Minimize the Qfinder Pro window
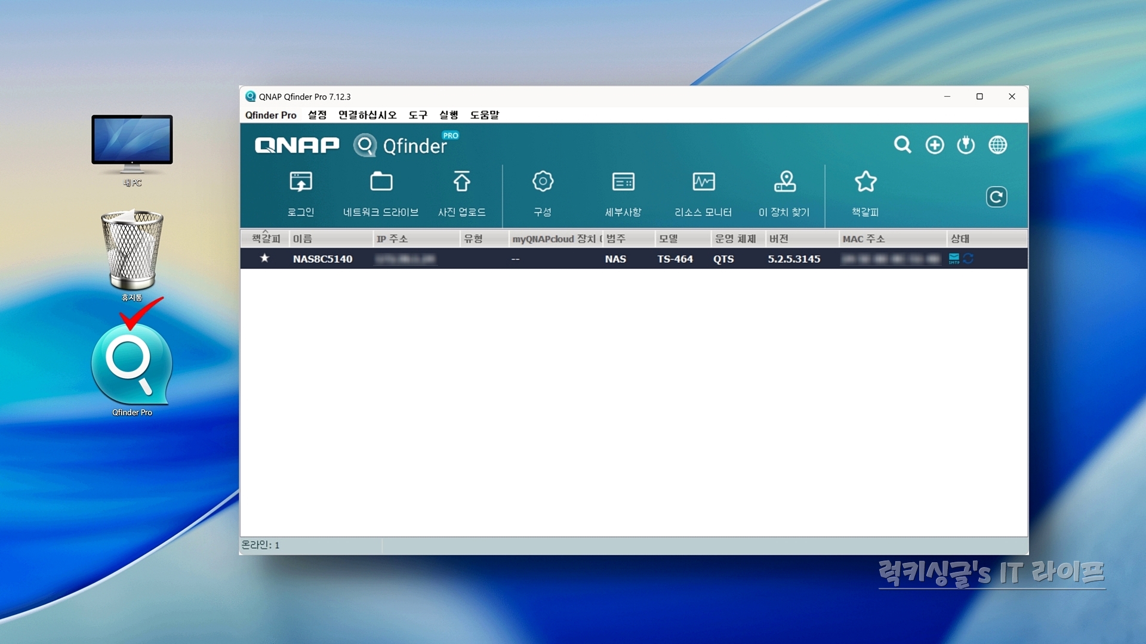The height and width of the screenshot is (644, 1146). (947, 97)
